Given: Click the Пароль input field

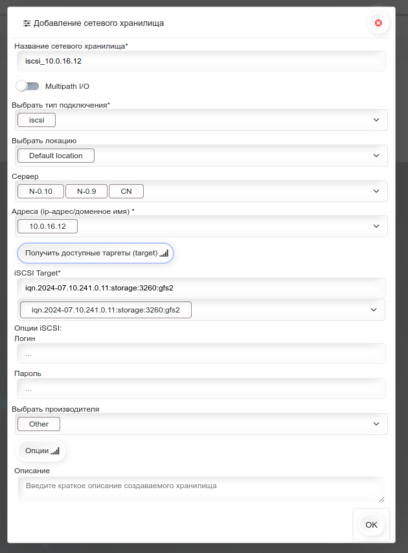Looking at the screenshot, I should [x=201, y=388].
